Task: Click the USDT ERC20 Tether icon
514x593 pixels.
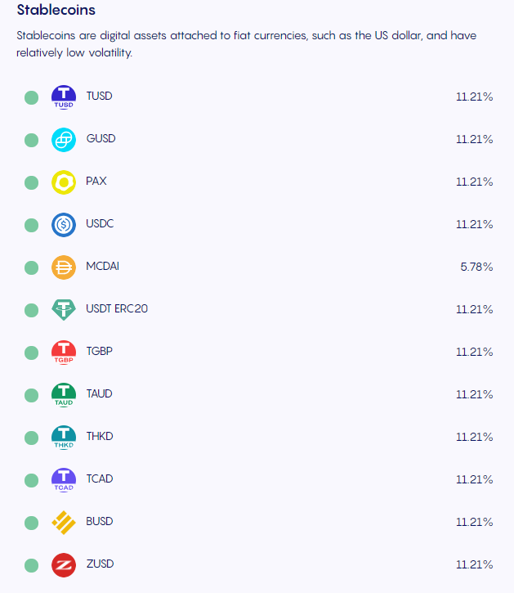Action: coord(63,310)
